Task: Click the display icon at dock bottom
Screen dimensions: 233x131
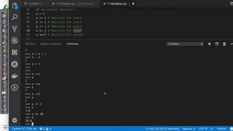Action: tap(5, 127)
